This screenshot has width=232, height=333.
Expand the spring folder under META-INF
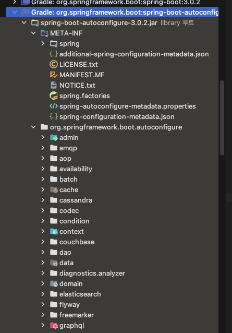(43, 43)
